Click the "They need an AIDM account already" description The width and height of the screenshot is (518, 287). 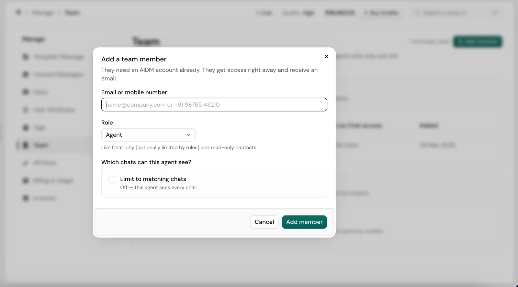click(209, 74)
